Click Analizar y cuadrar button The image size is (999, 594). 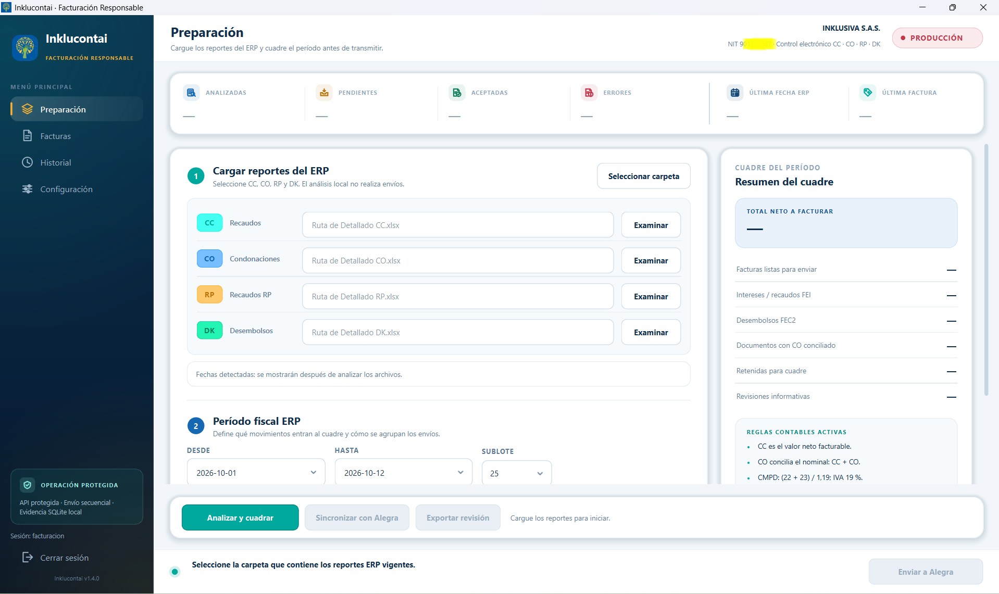click(x=240, y=517)
